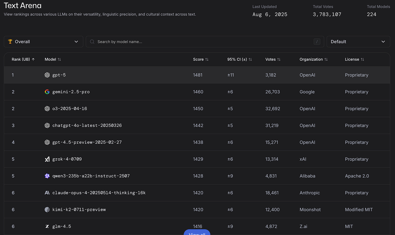Click the xAI organization cell
Image resolution: width=395 pixels, height=235 pixels.
point(303,159)
